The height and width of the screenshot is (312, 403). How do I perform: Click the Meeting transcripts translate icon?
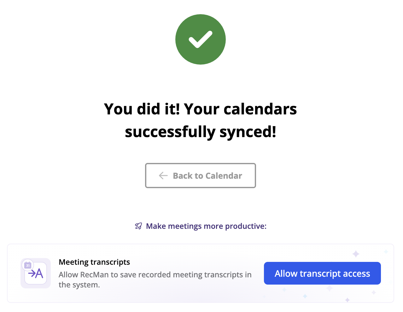click(36, 273)
